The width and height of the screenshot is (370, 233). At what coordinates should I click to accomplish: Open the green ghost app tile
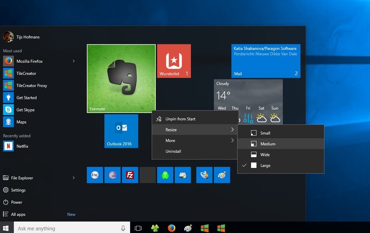click(x=165, y=175)
